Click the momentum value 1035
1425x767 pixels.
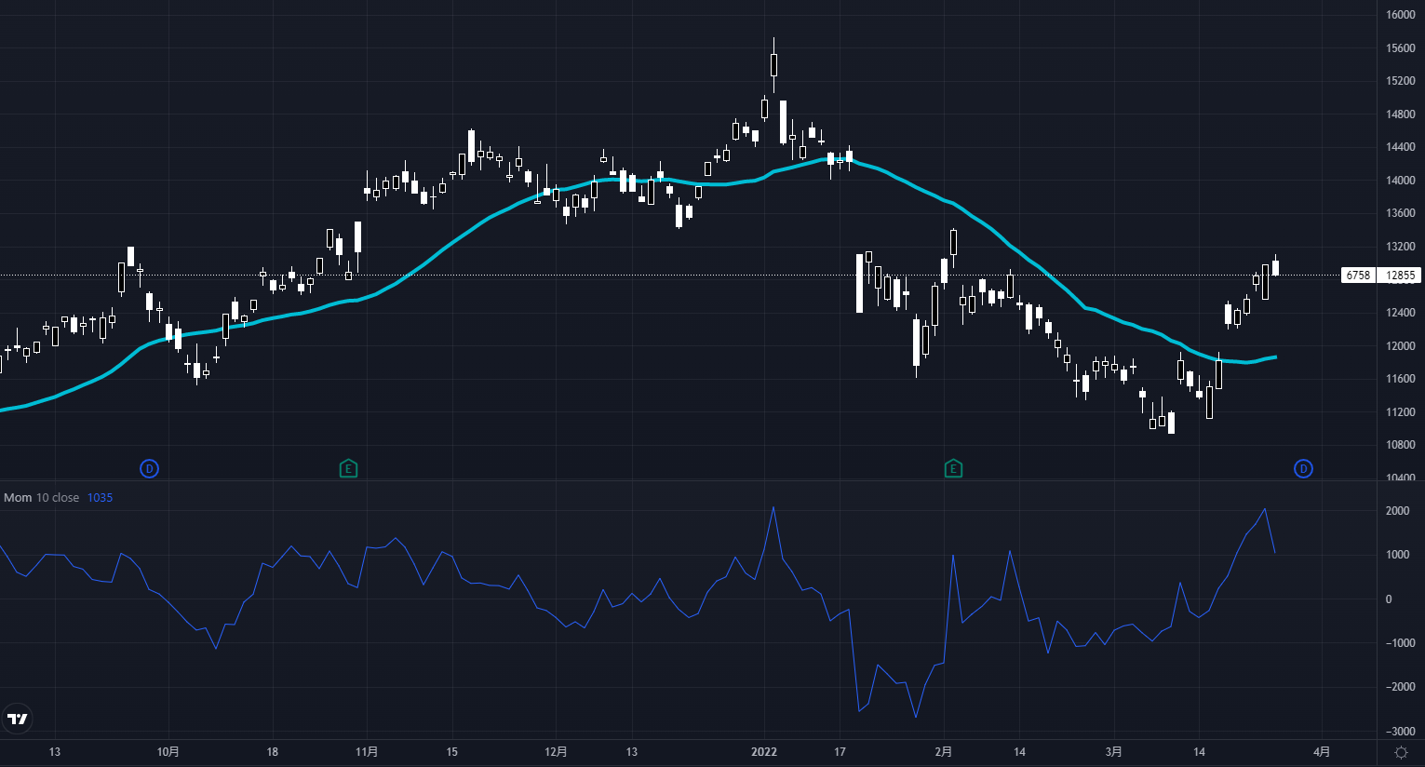pos(100,498)
